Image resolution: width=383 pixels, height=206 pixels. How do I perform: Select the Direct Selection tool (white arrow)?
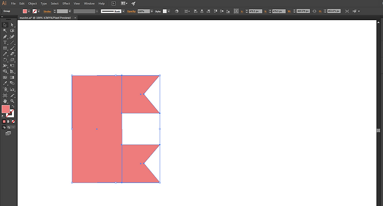(x=12, y=25)
